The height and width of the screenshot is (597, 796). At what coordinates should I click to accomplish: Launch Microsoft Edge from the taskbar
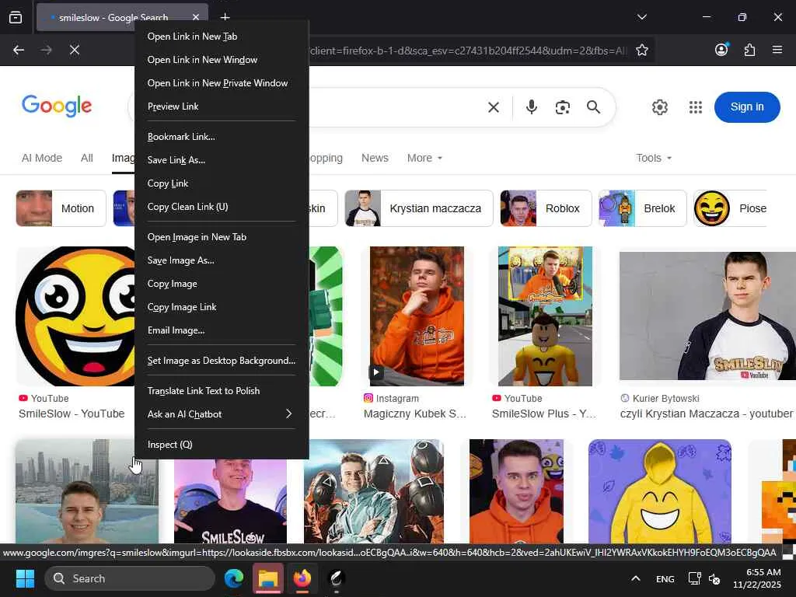234,578
